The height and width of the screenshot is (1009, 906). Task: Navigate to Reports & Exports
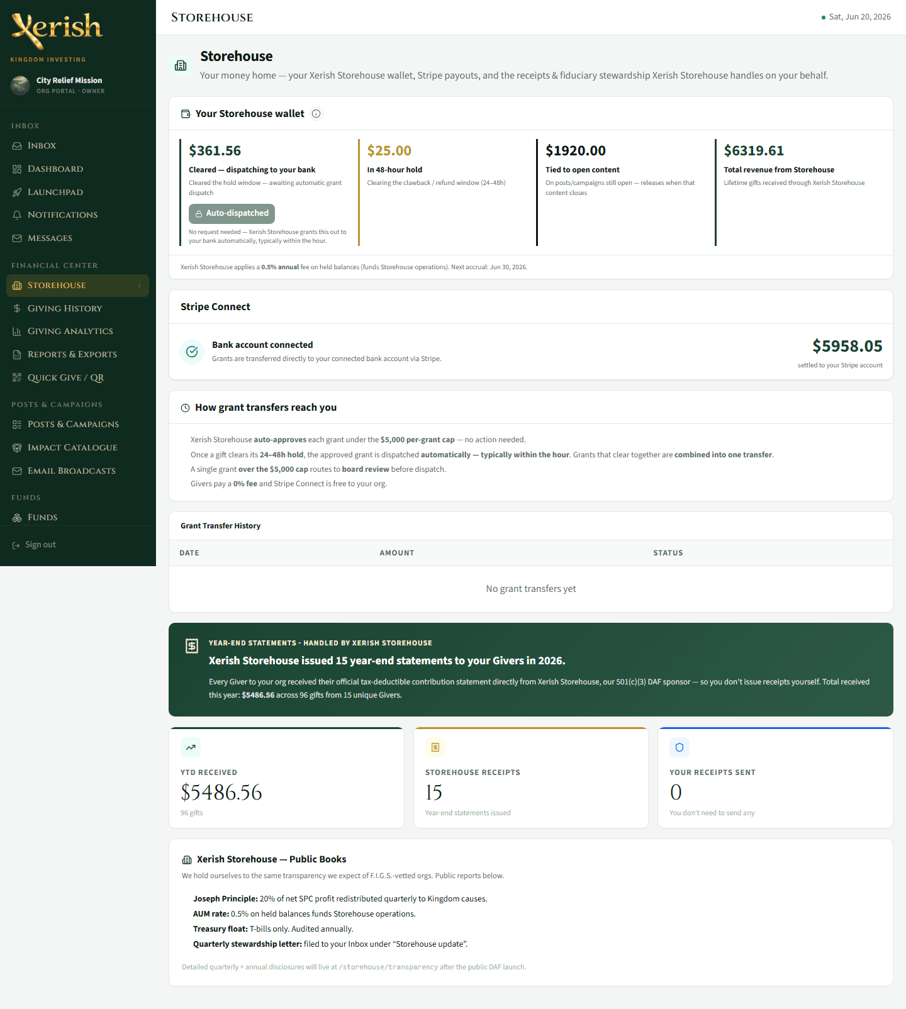pos(78,355)
